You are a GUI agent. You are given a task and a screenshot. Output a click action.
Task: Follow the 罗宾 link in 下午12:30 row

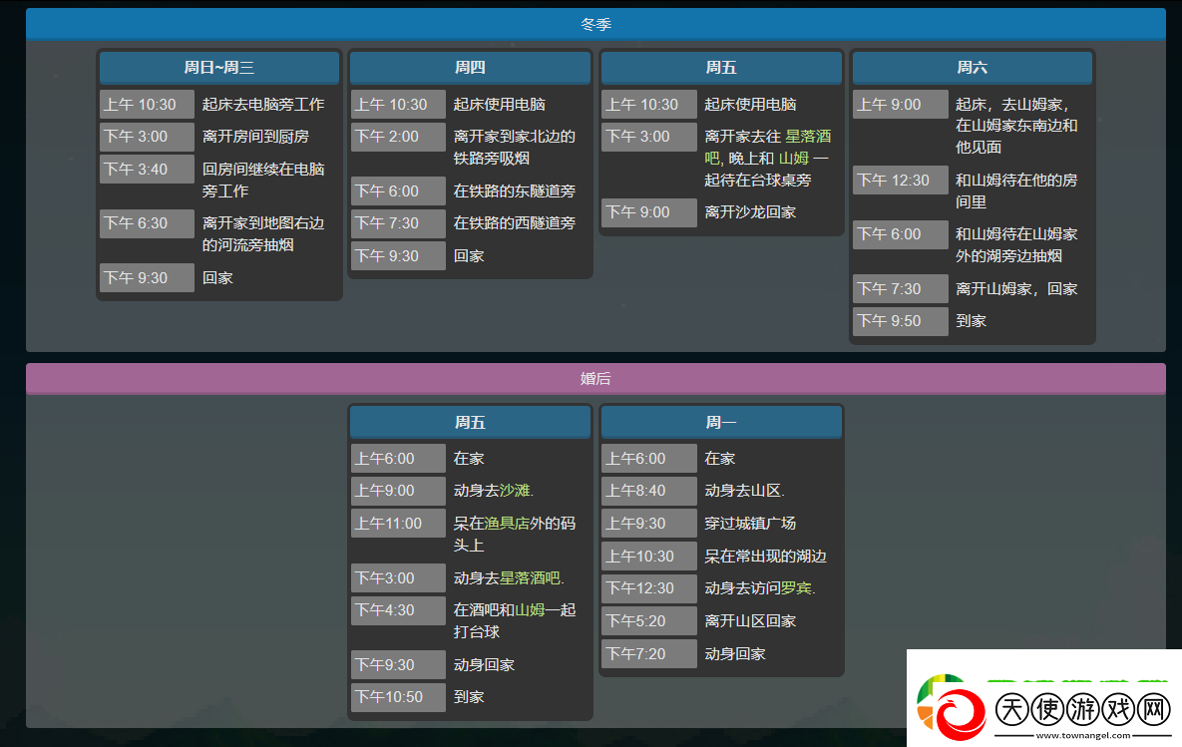click(796, 588)
